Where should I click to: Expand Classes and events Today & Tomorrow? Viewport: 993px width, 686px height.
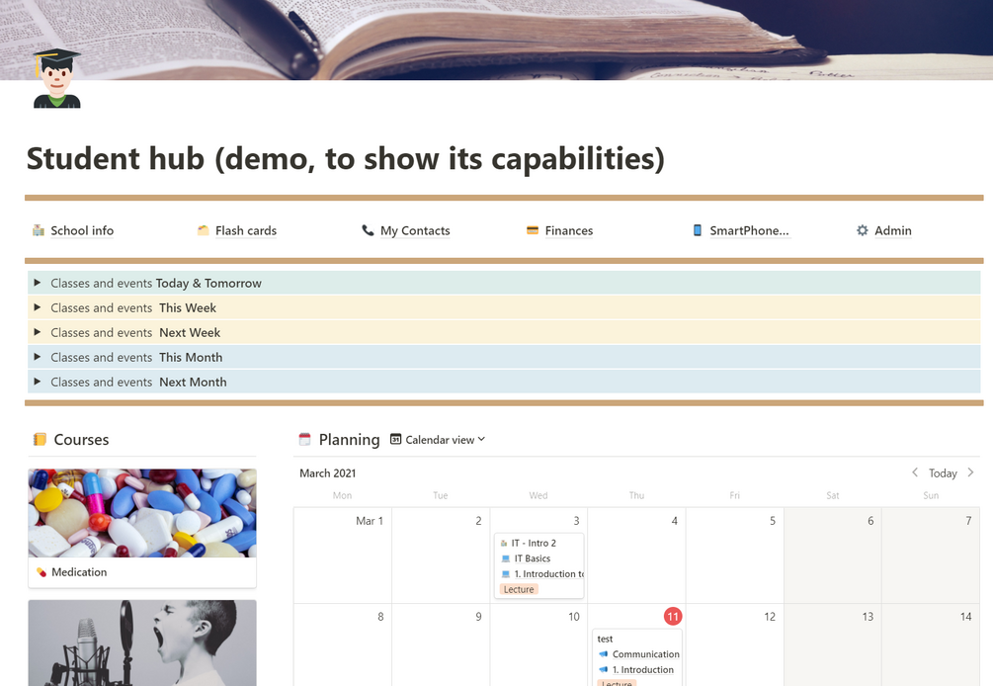[x=38, y=283]
